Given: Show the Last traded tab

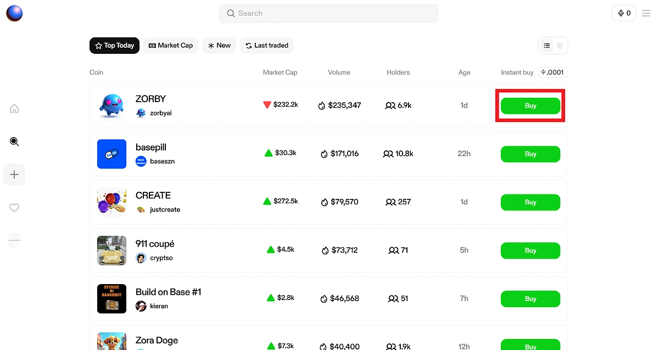Looking at the screenshot, I should point(266,46).
